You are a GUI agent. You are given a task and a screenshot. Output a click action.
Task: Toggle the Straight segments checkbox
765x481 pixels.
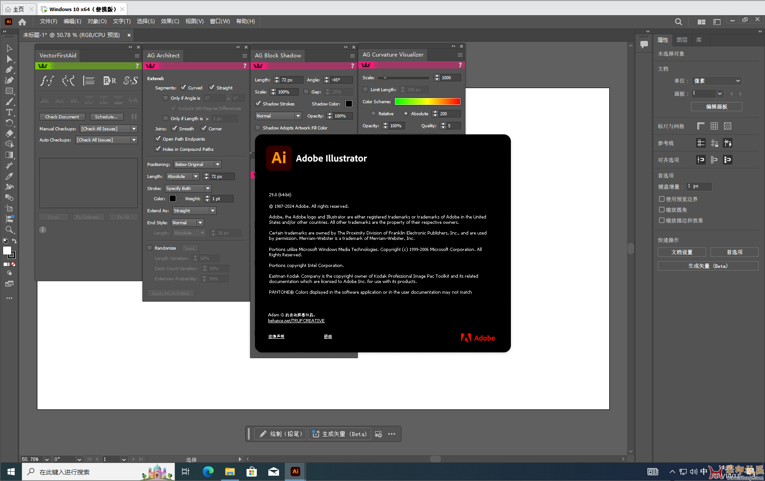coord(212,88)
